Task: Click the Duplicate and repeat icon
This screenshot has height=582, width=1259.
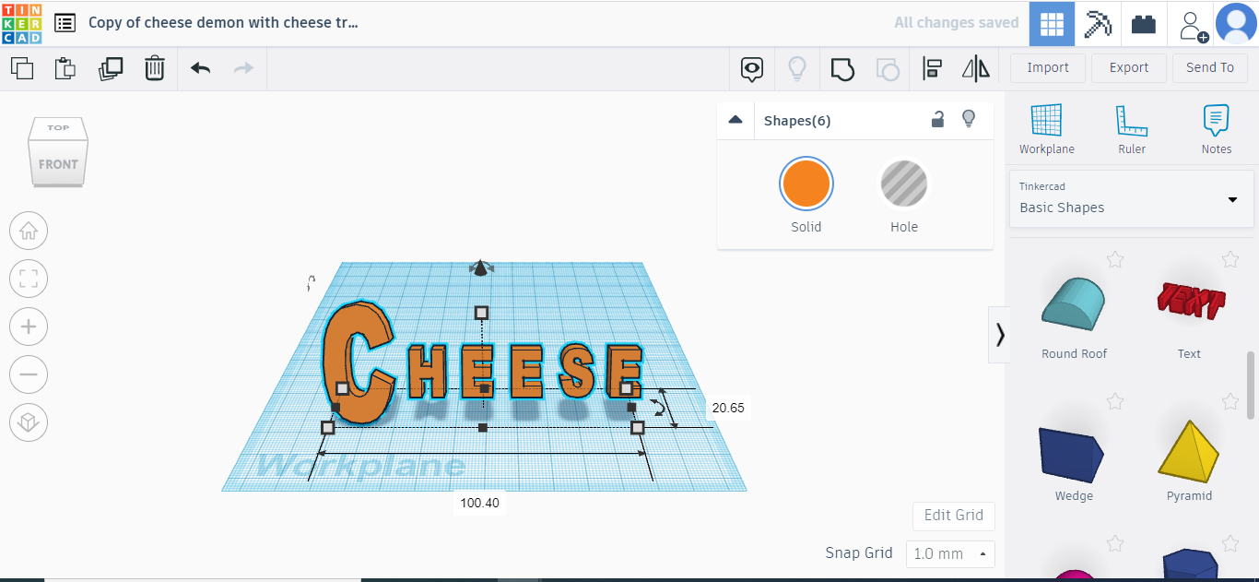Action: (111, 68)
